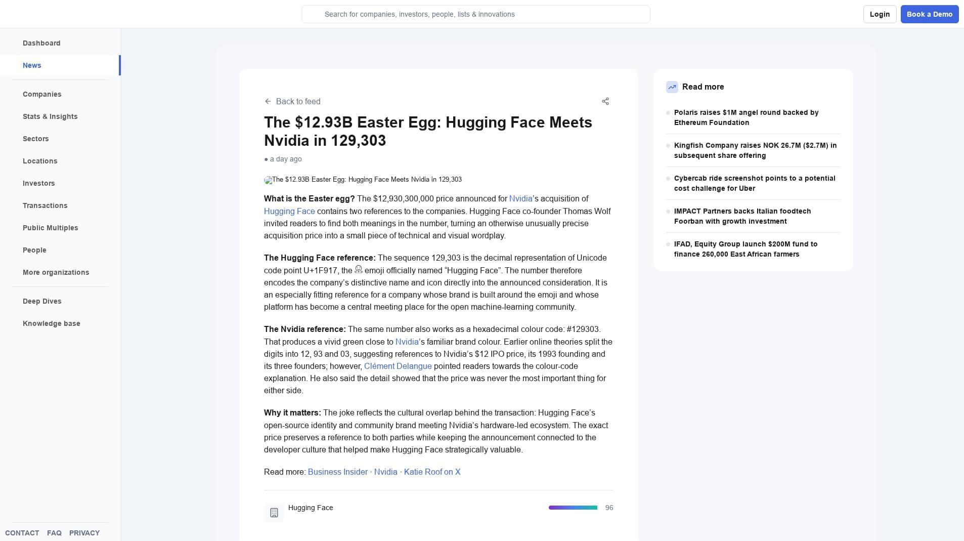Open the Business Insider source link
The image size is (964, 541).
338,472
